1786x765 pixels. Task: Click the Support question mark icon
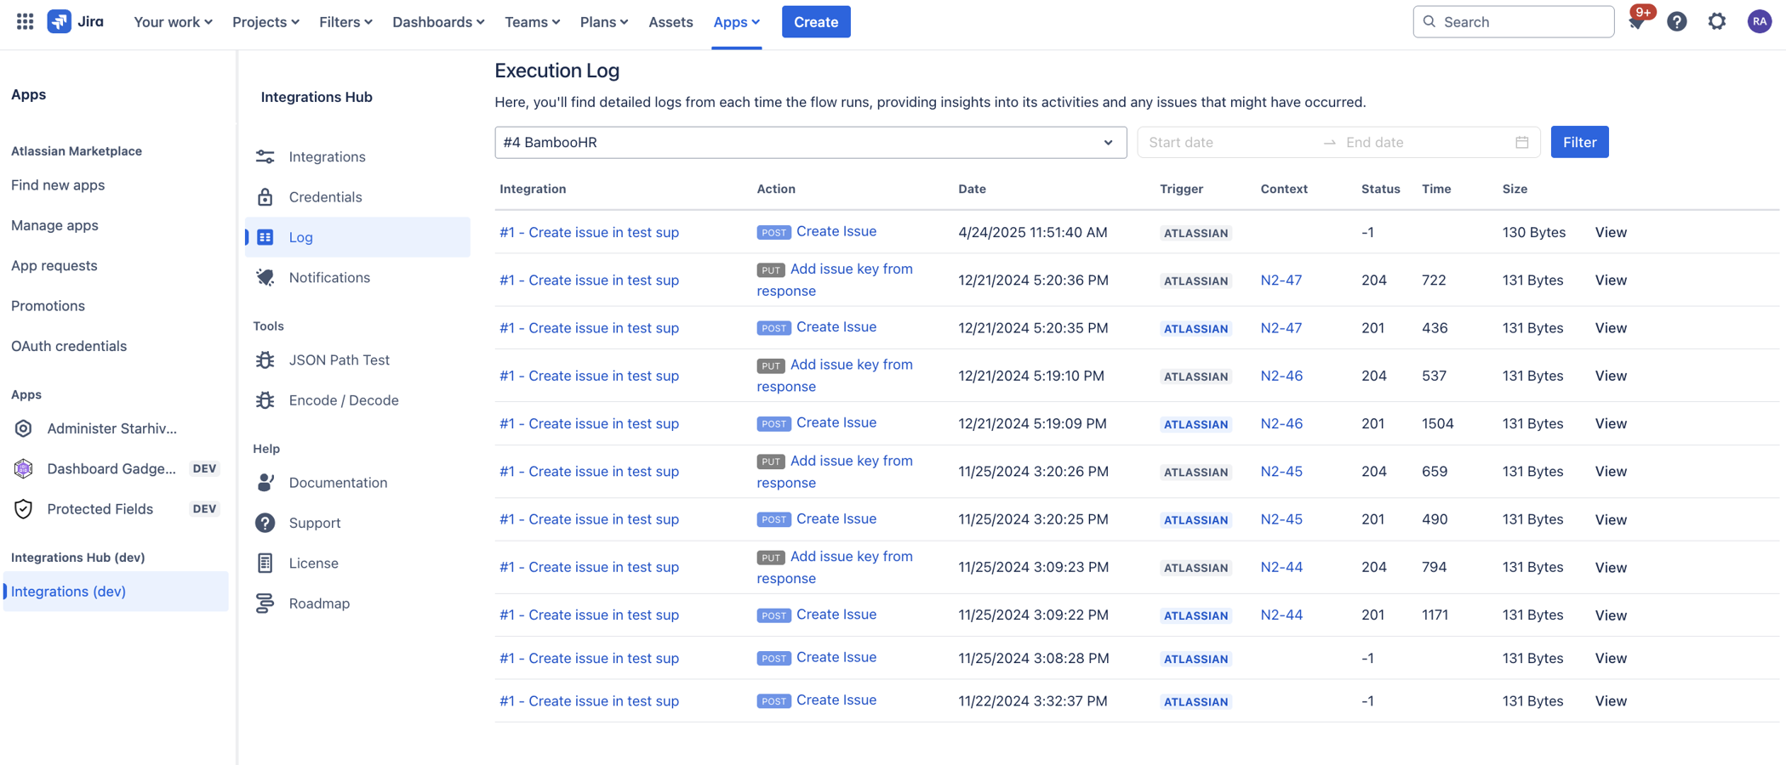265,522
